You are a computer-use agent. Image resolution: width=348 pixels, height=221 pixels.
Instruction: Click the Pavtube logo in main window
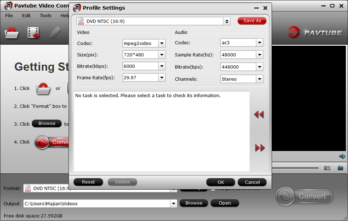(315, 32)
